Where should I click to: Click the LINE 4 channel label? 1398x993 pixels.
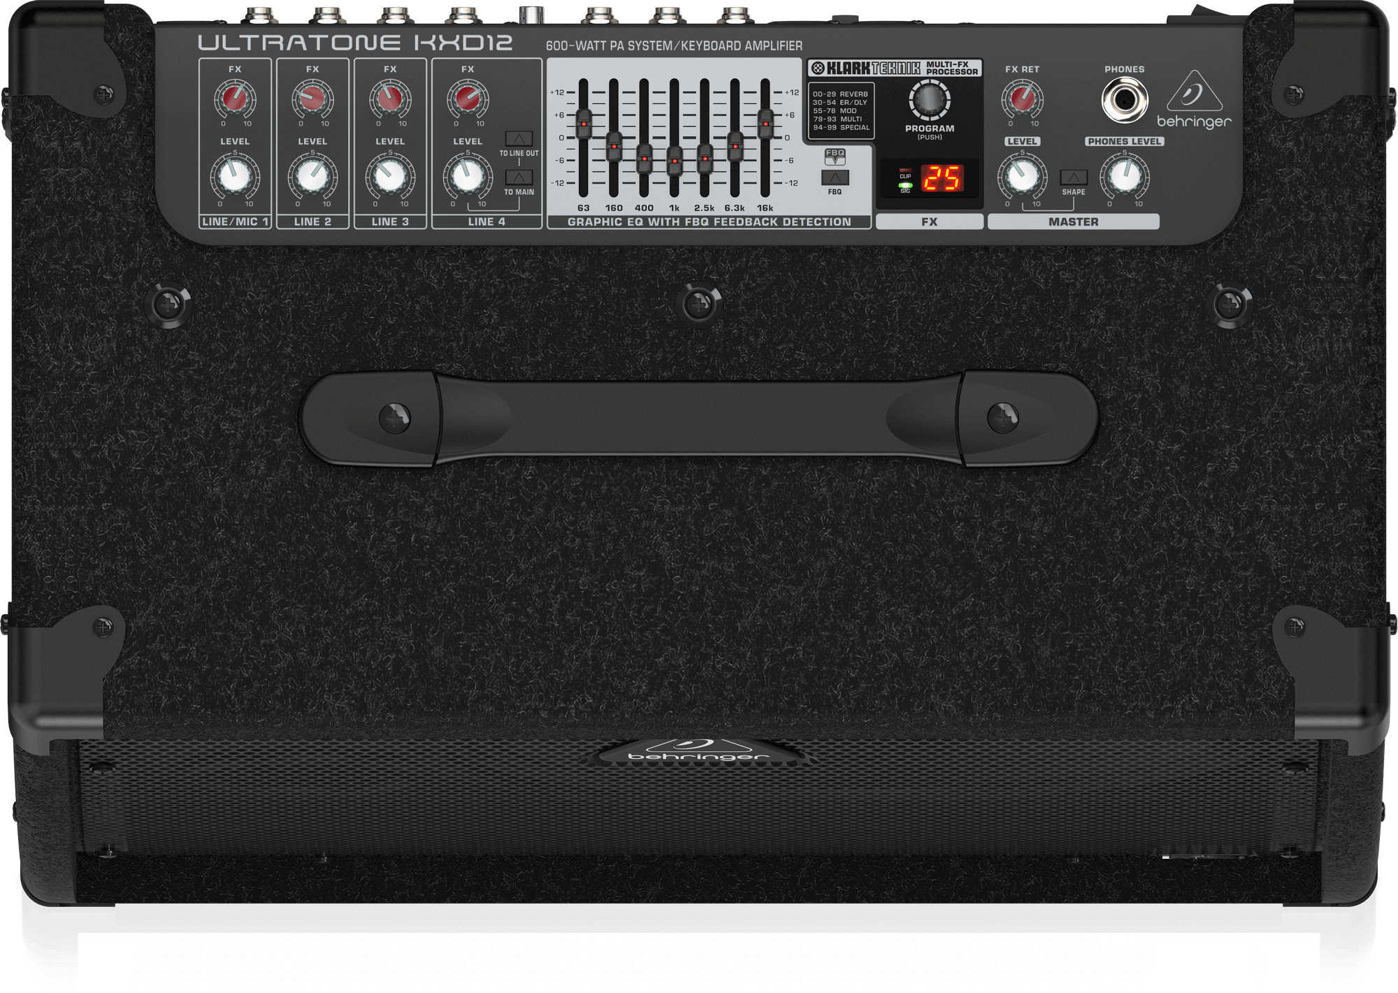pos(487,222)
